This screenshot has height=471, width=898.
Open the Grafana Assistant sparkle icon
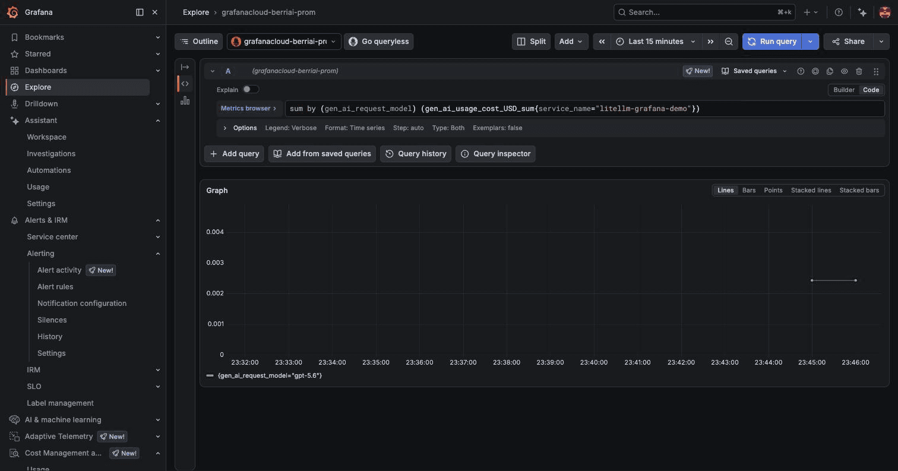coord(862,12)
